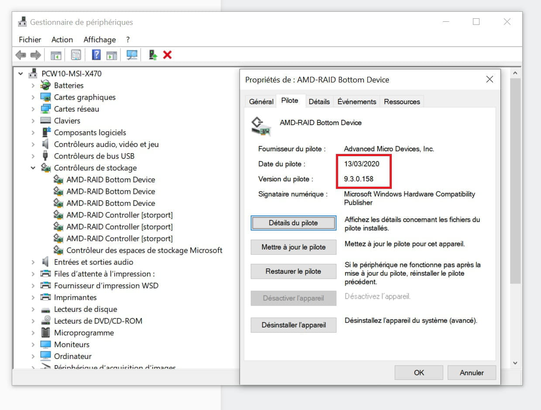Click the update driver green arrow icon
Screen dimensions: 541x410
pyautogui.click(x=153, y=55)
